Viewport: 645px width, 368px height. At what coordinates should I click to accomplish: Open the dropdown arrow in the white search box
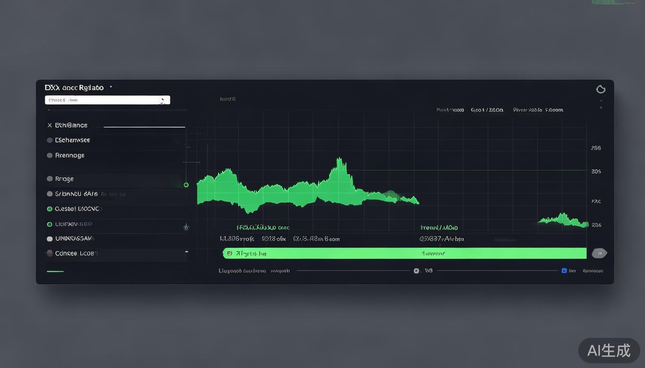pyautogui.click(x=163, y=100)
